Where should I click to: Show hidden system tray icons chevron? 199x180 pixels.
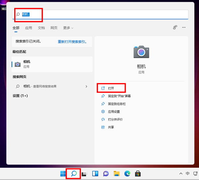181,174
